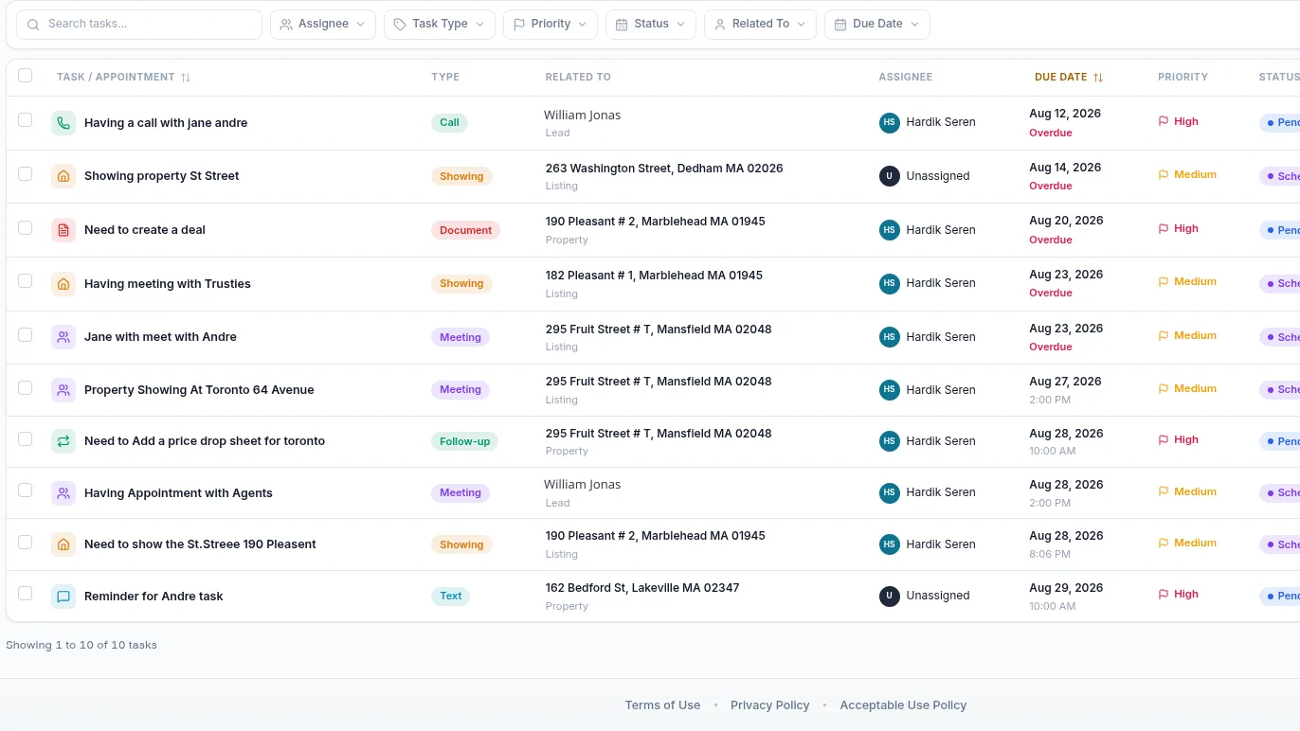Click Aug 27, 2026 due date
The width and height of the screenshot is (1300, 731).
(x=1065, y=382)
